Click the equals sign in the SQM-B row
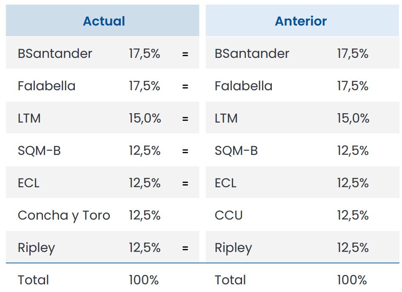The image size is (402, 292). [185, 151]
